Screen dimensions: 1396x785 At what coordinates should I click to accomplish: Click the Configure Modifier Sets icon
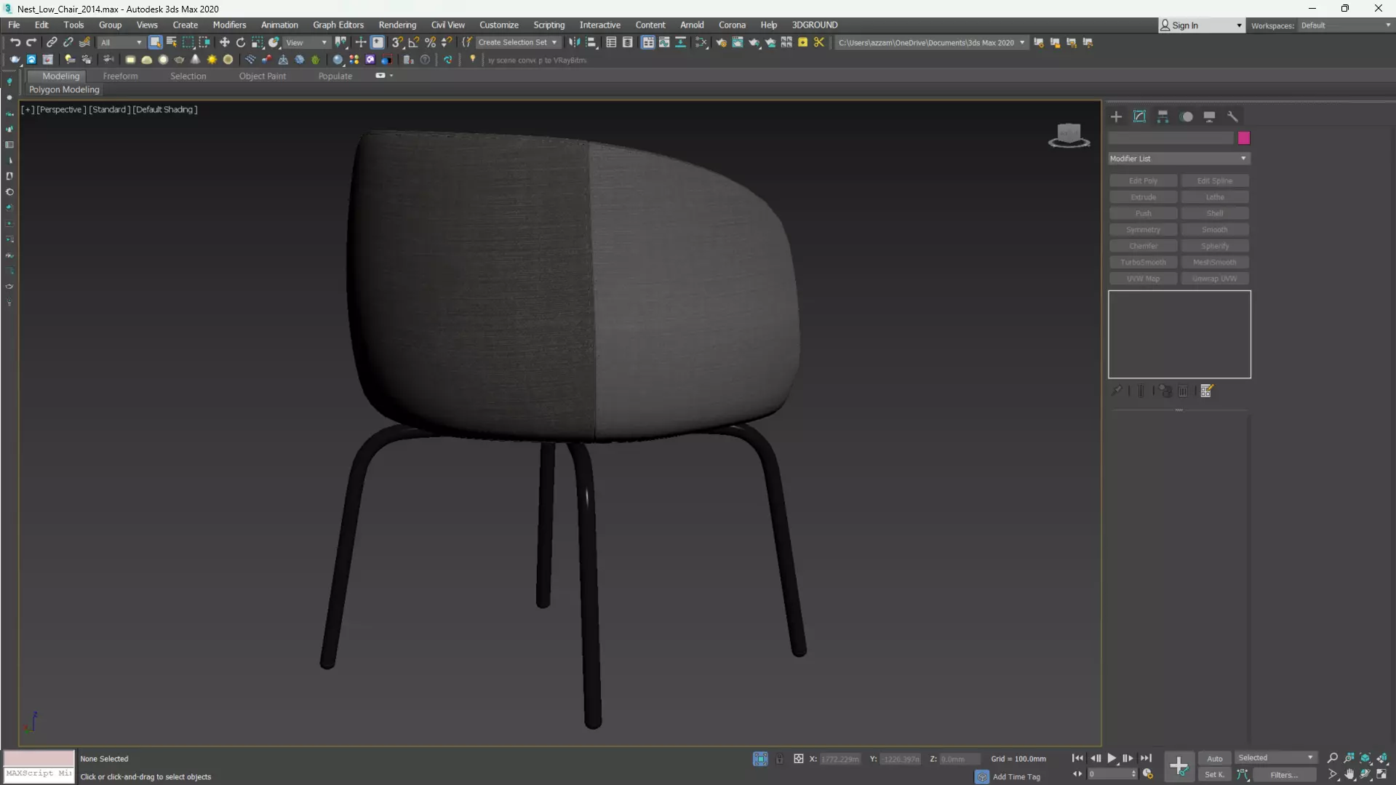pos(1207,391)
